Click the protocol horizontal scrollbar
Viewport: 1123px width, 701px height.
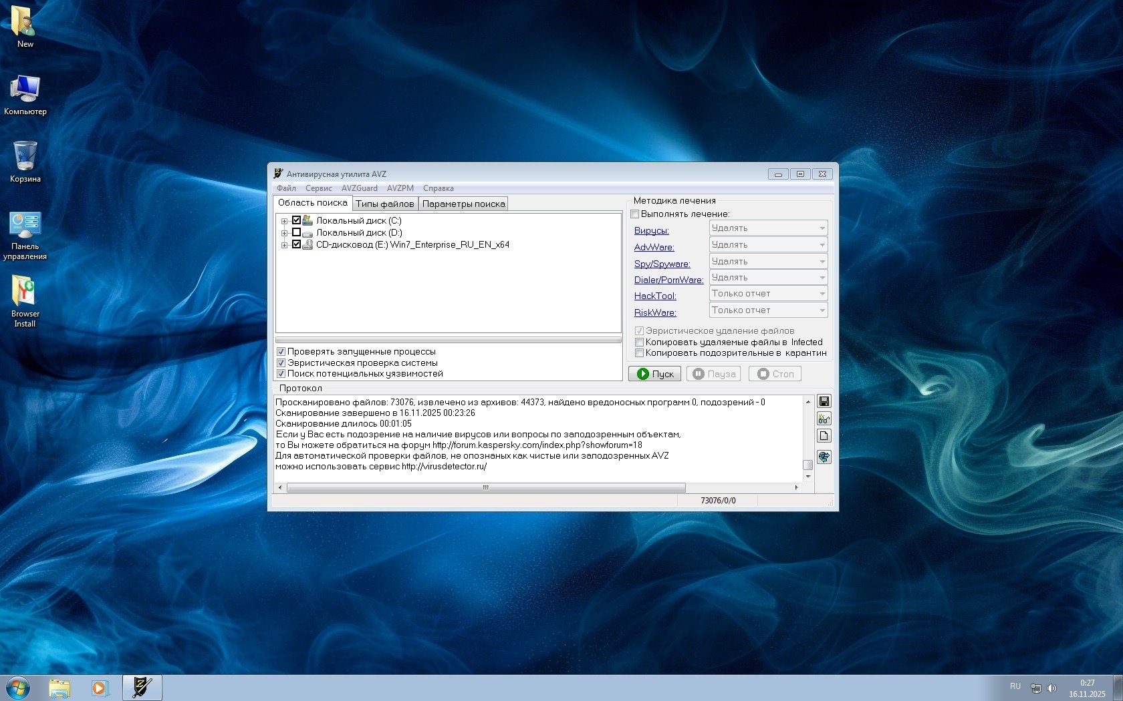[x=486, y=487]
